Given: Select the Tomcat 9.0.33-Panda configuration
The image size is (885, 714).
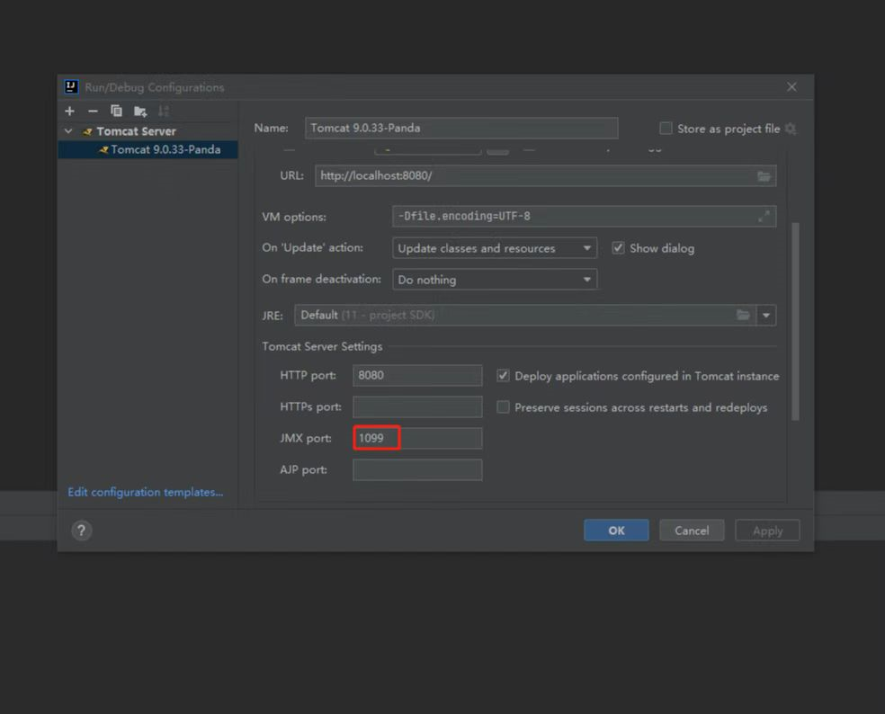Looking at the screenshot, I should tap(147, 149).
